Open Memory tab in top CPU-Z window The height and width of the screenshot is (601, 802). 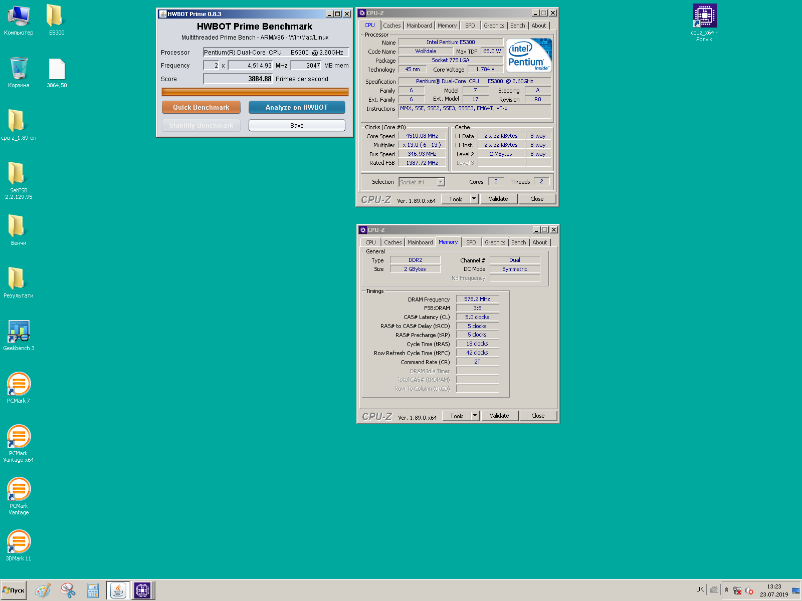447,26
